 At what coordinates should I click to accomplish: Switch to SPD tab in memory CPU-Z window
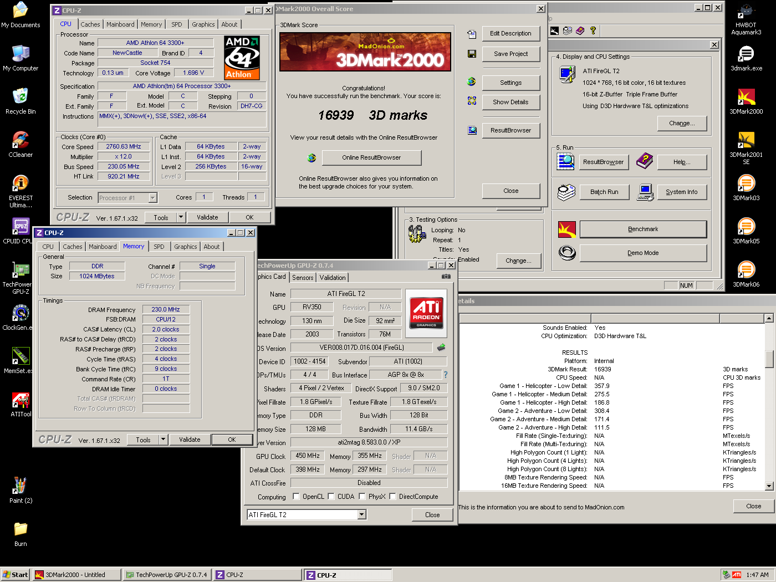pyautogui.click(x=159, y=247)
